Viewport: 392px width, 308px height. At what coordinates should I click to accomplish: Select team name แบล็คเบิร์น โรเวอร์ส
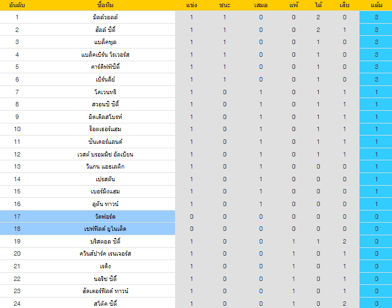[105, 55]
